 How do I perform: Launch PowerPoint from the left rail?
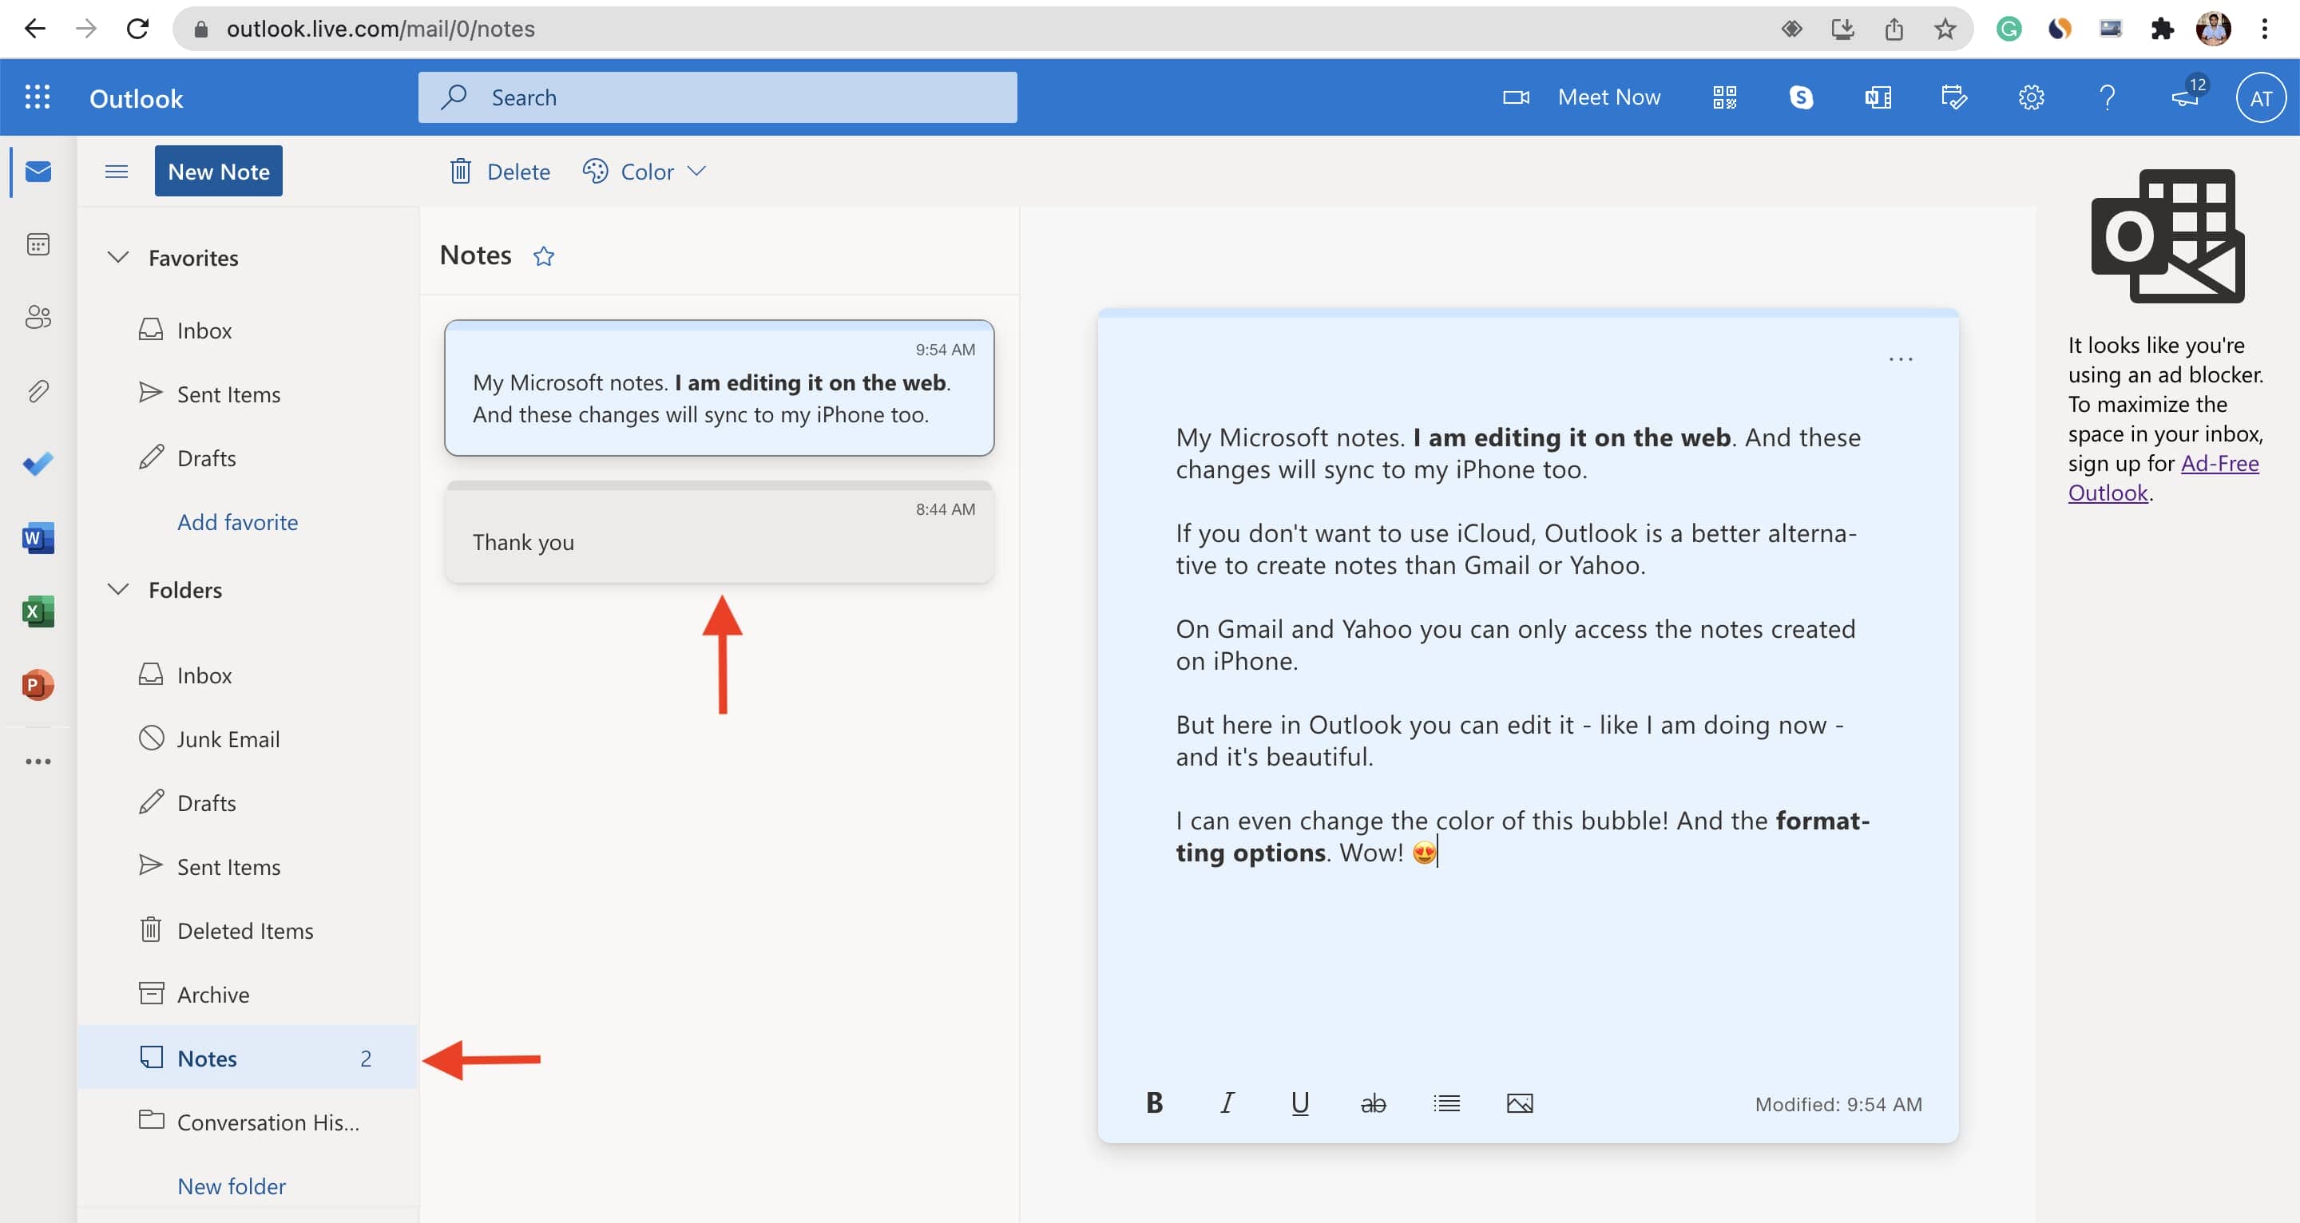[38, 685]
